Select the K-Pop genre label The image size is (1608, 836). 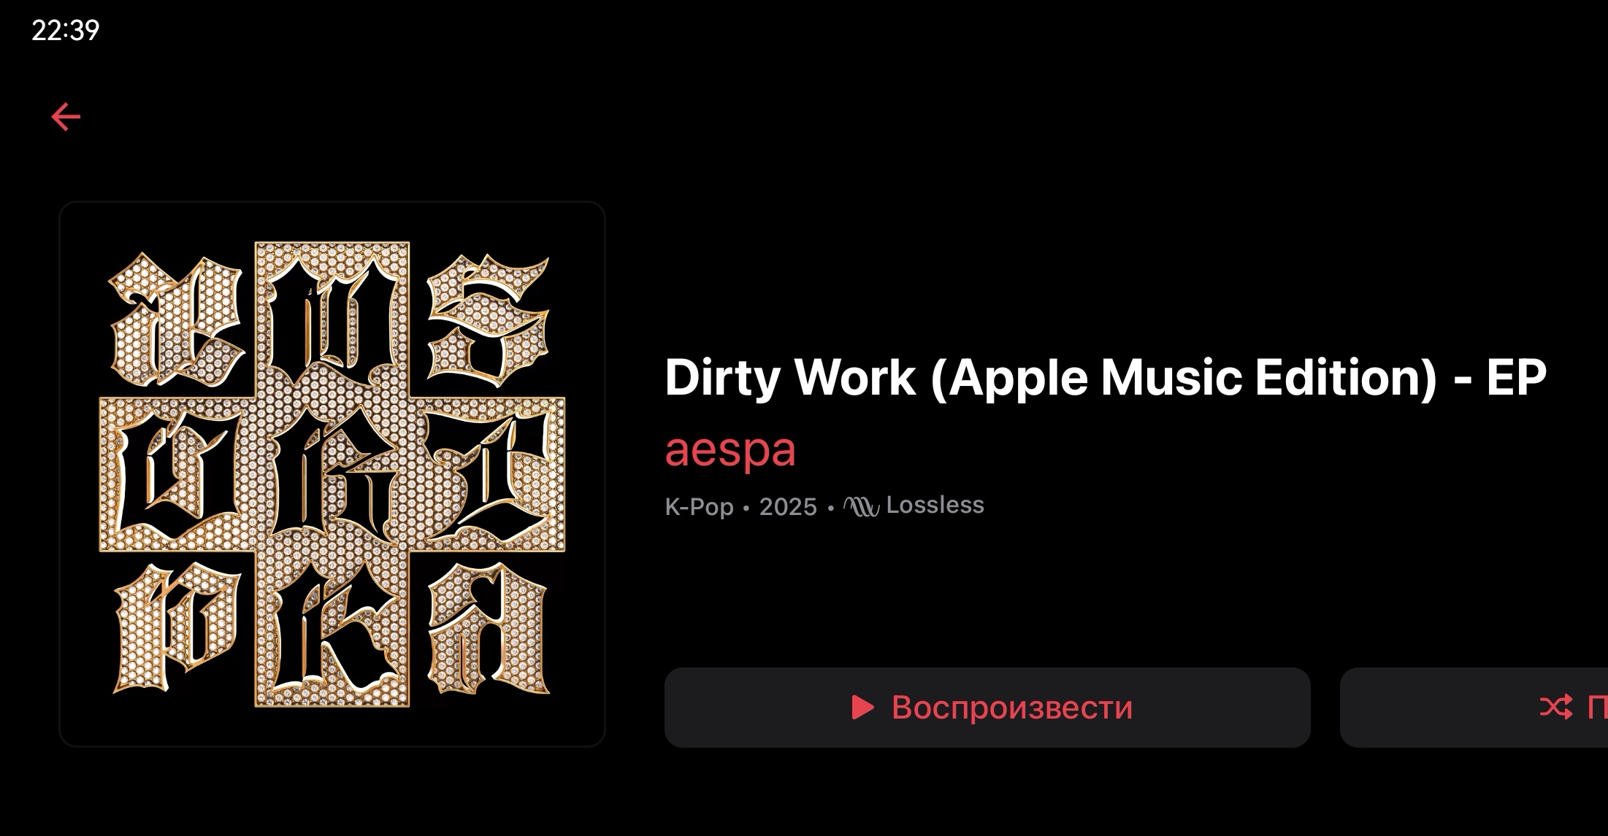699,506
